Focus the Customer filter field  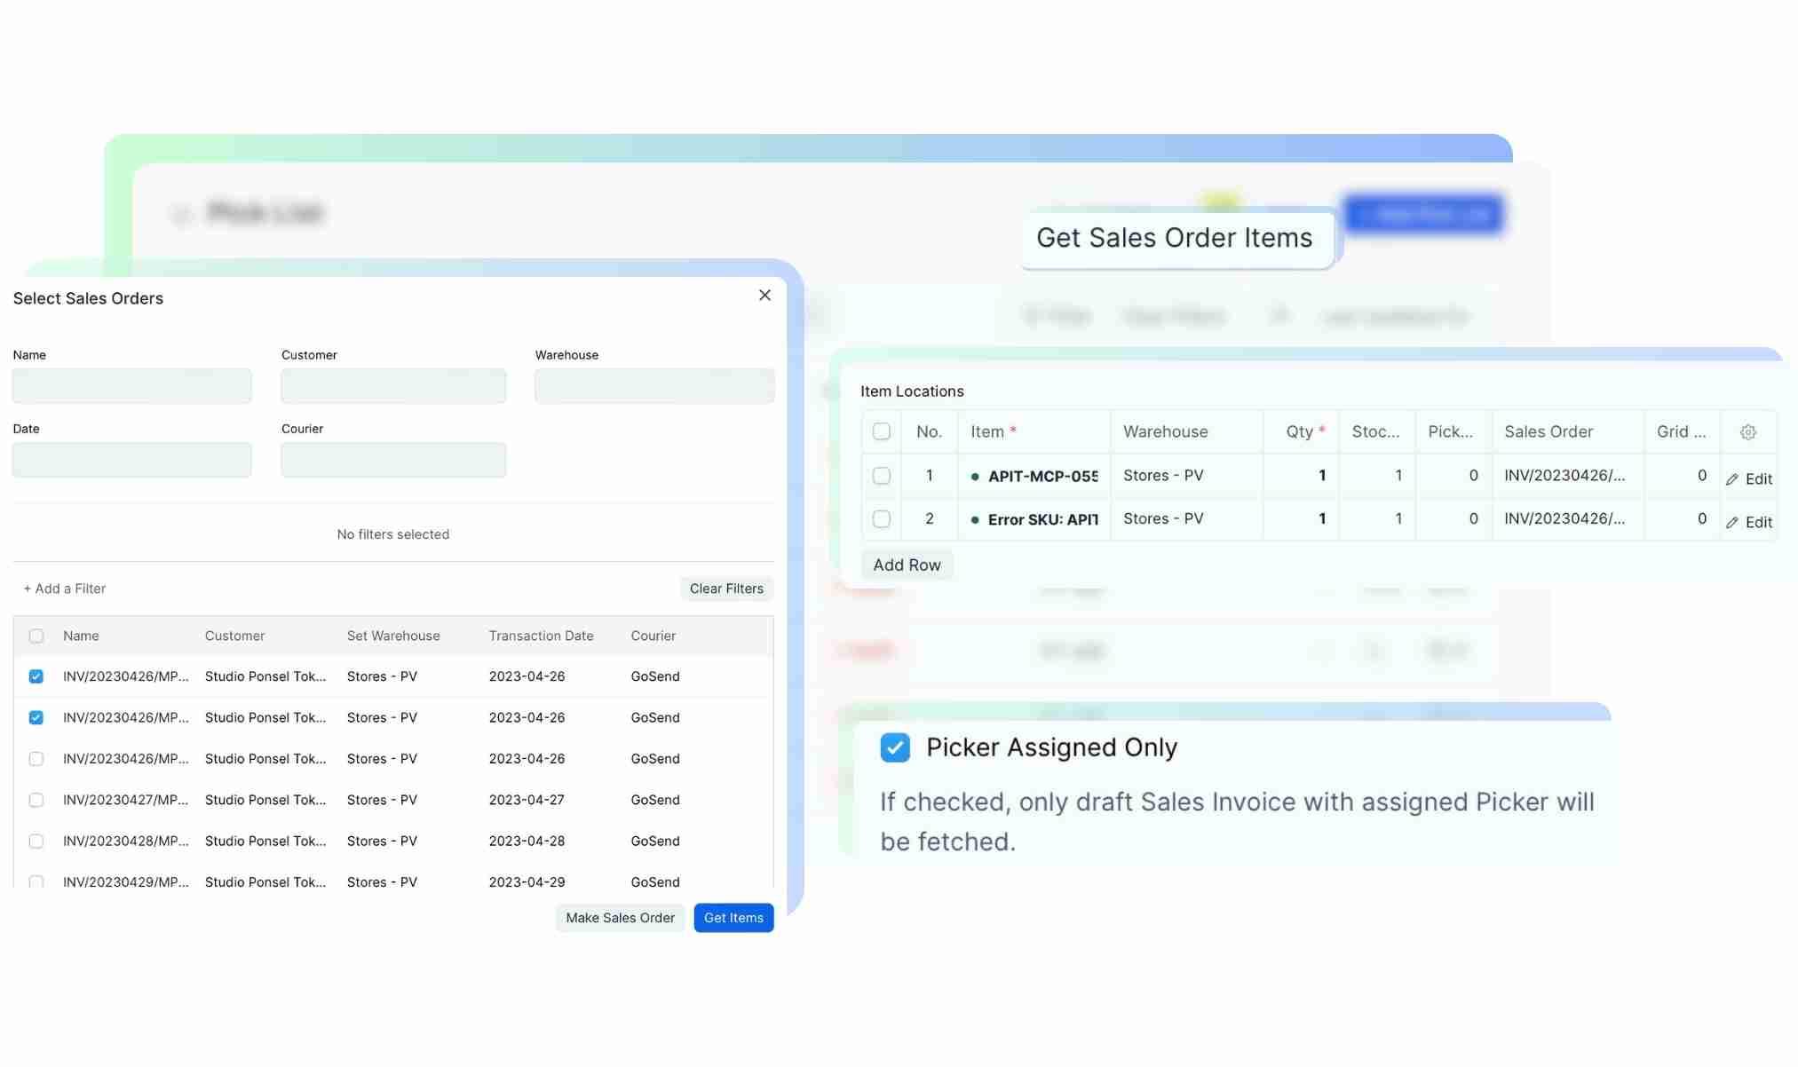click(x=393, y=387)
